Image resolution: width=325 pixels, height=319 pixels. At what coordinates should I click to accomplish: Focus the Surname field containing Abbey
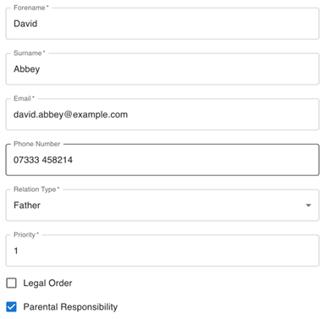click(162, 69)
